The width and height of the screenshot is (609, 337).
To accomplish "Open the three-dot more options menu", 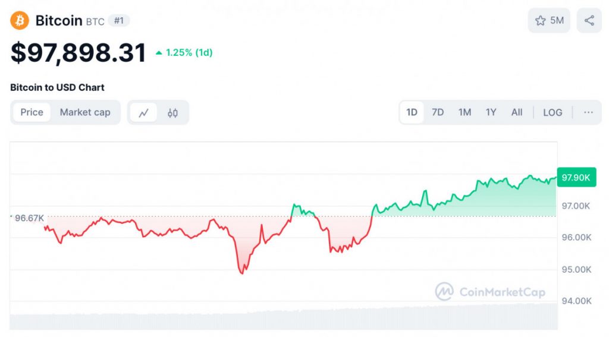I will point(588,112).
